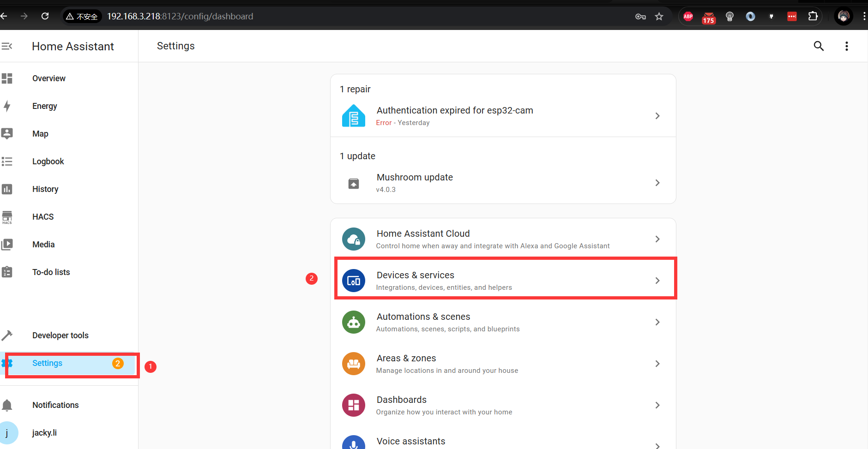Click the Settings badge showing 2
This screenshot has width=868, height=449.
[118, 364]
